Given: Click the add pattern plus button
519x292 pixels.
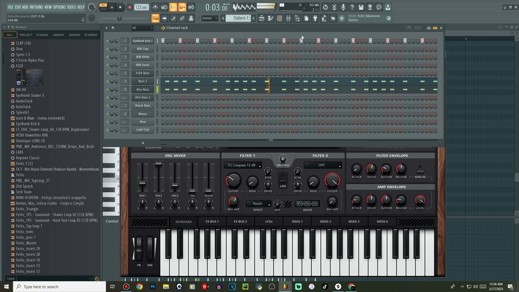Looking at the screenshot, I should (x=254, y=18).
